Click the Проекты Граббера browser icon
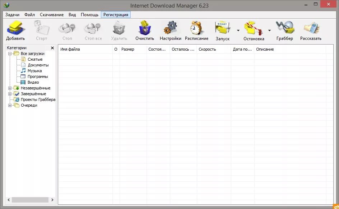This screenshot has height=209, width=339. (17, 99)
